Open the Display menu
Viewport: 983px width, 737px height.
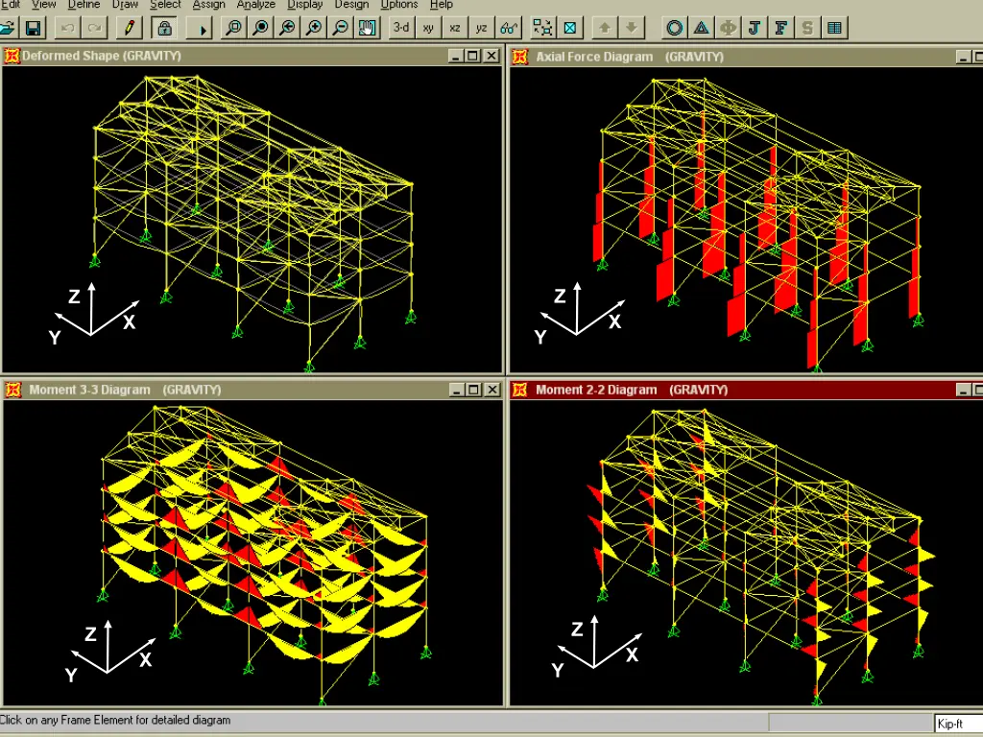tap(305, 5)
